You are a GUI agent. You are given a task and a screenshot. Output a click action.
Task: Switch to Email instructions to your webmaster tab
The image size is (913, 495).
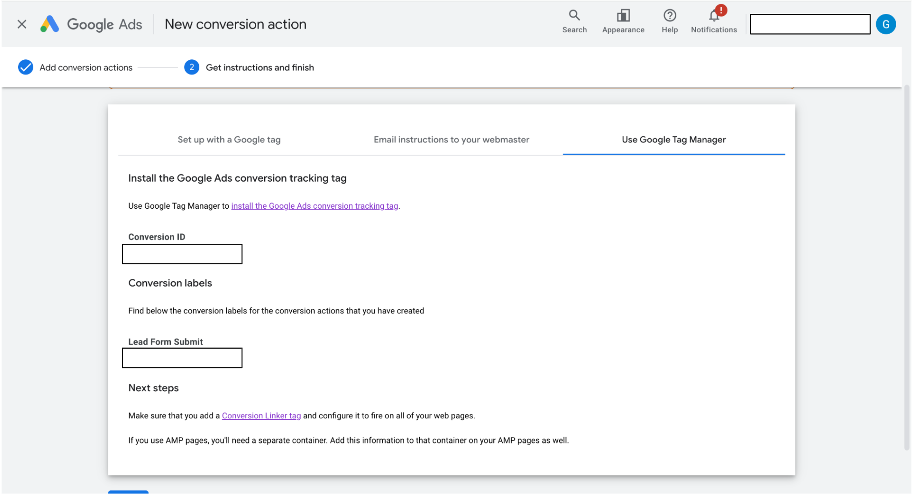pos(451,140)
